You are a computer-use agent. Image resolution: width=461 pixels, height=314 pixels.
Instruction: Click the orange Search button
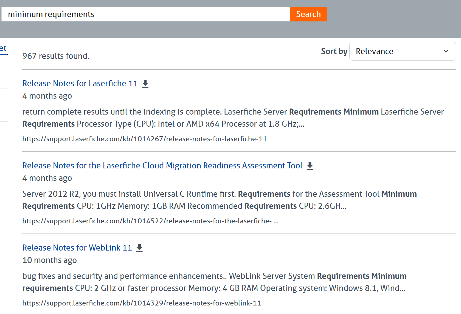308,14
